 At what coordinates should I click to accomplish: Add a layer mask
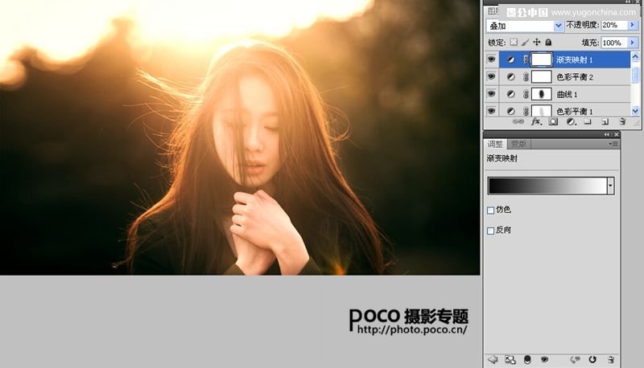click(553, 121)
